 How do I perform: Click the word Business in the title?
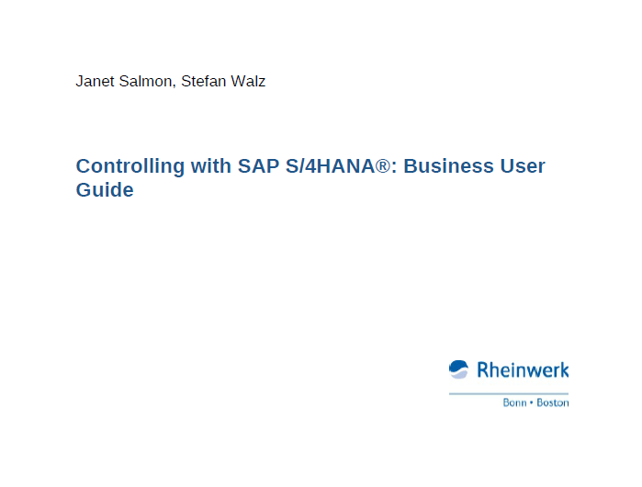coord(448,166)
